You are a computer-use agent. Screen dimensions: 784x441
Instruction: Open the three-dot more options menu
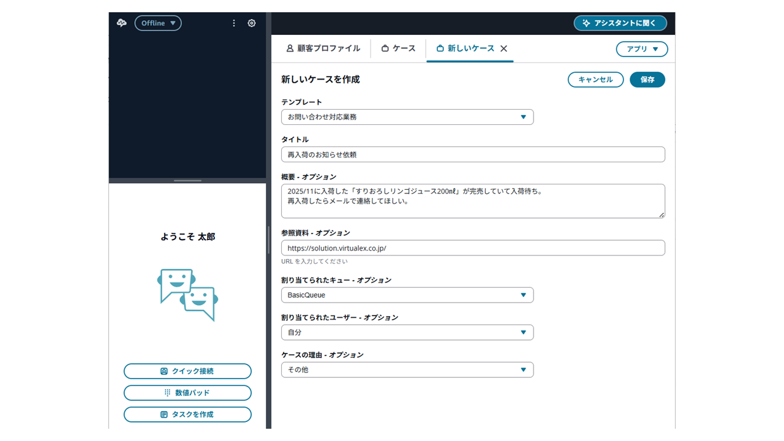click(x=234, y=23)
